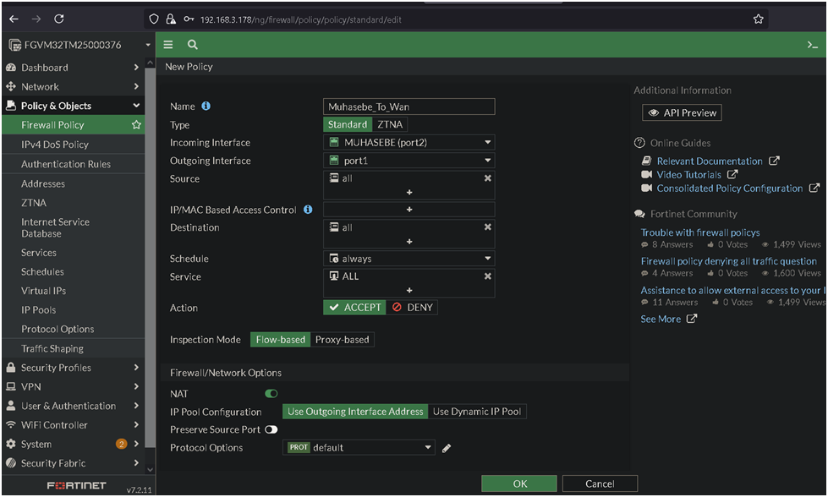Expand User & Authentication menu
Viewport: 828px width, 497px height.
click(x=73, y=406)
